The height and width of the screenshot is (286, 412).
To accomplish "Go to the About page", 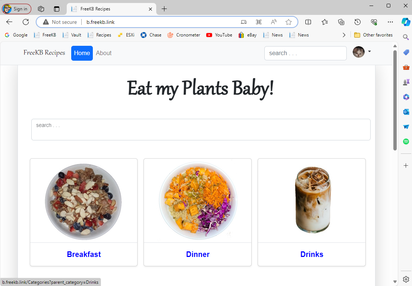I will click(104, 53).
